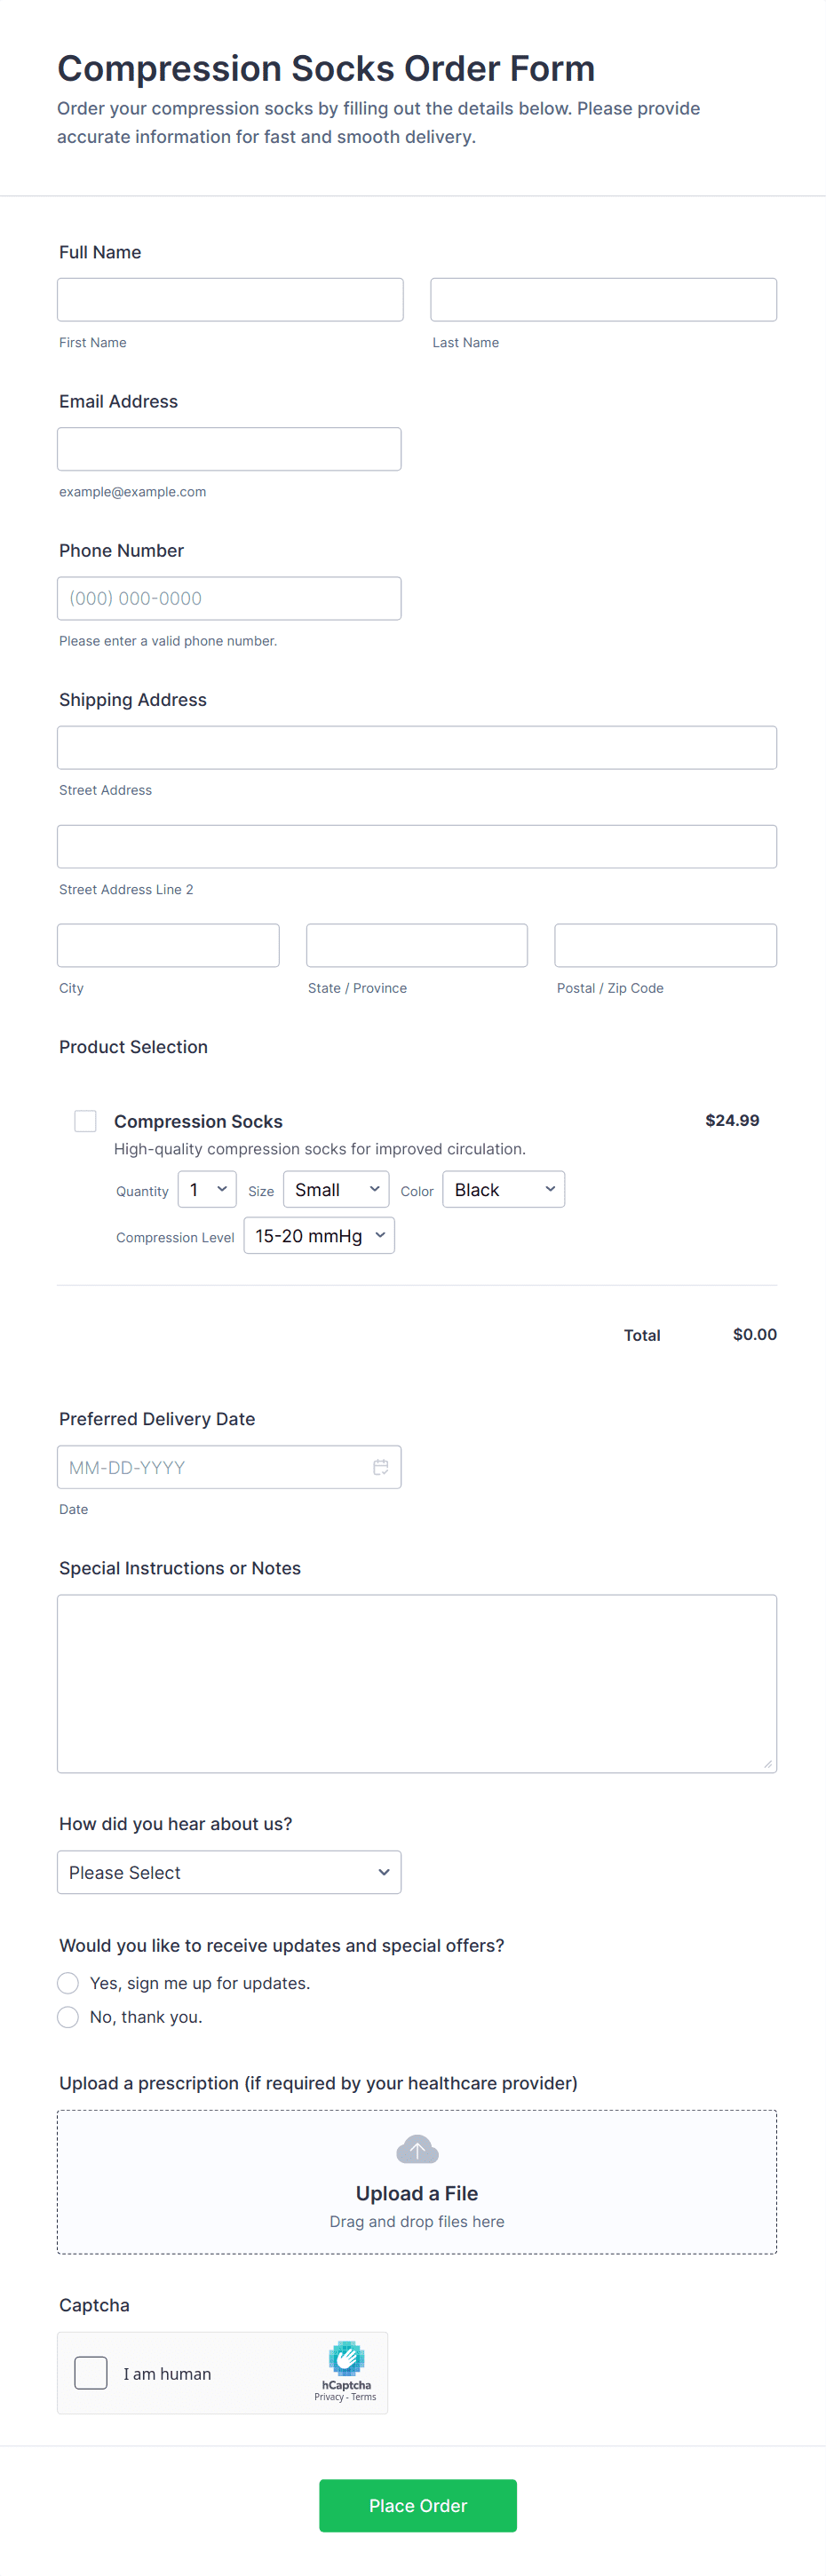The width and height of the screenshot is (826, 2576).
Task: Click the Phone Number field
Action: [x=229, y=598]
